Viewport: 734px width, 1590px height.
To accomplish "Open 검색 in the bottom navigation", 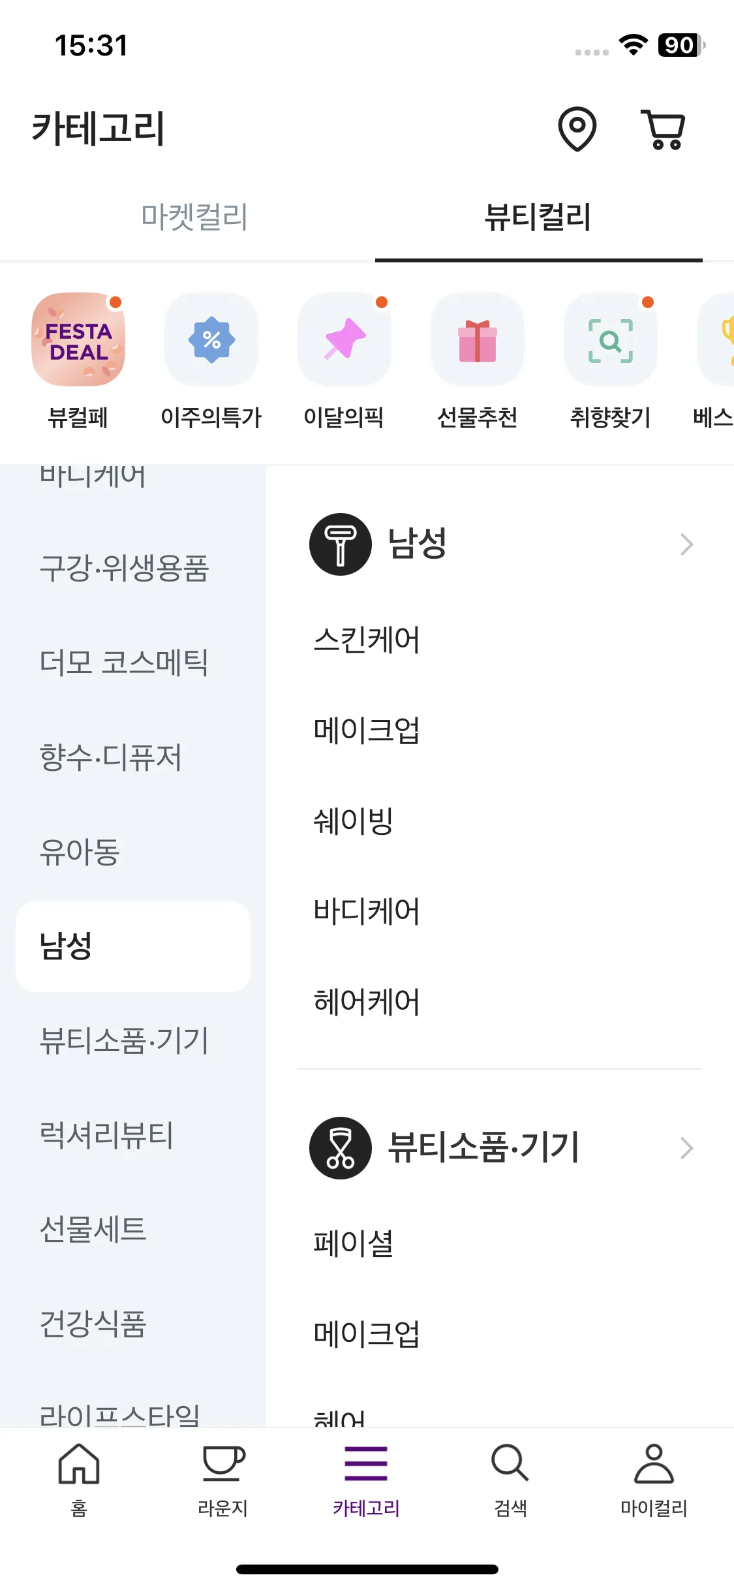I will [510, 1480].
